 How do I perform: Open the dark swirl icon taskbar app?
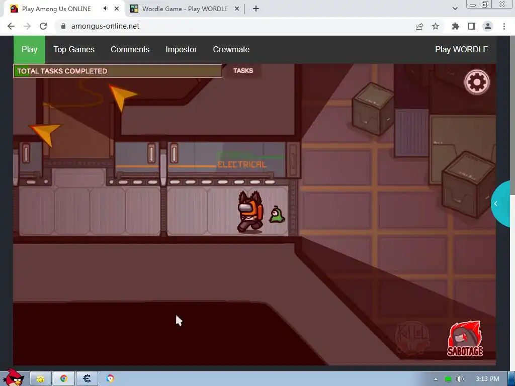click(87, 378)
